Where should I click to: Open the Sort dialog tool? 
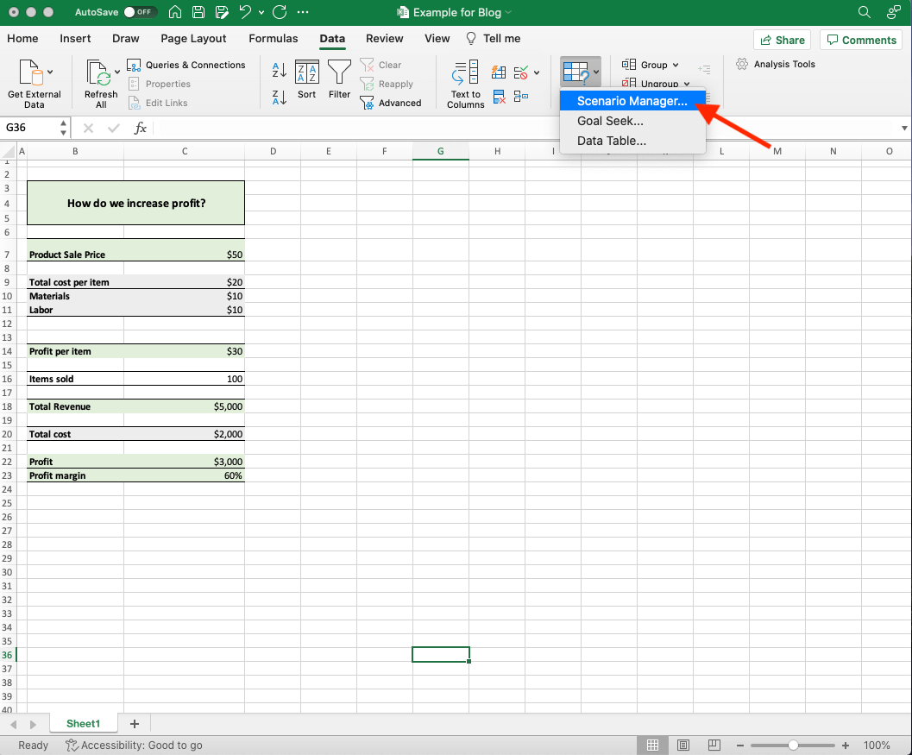click(x=306, y=78)
